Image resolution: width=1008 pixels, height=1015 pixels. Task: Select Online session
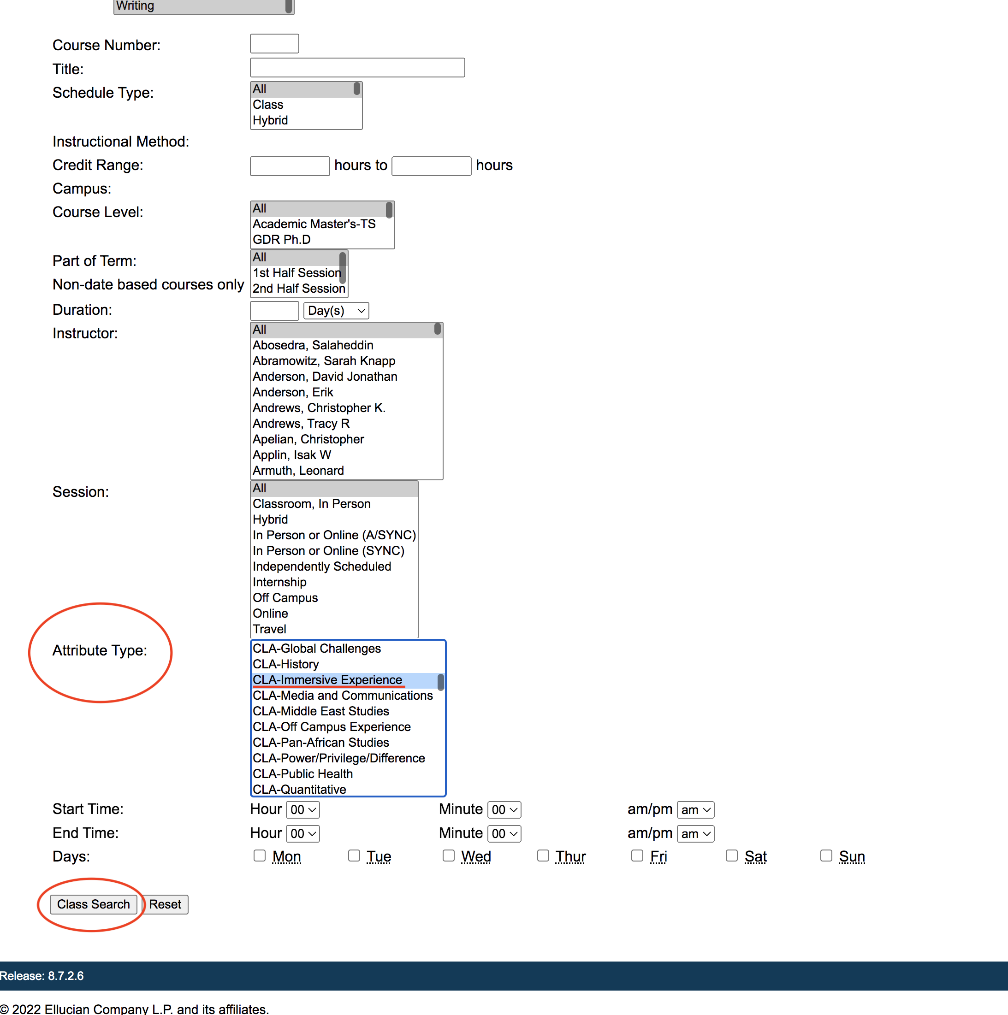click(334, 614)
